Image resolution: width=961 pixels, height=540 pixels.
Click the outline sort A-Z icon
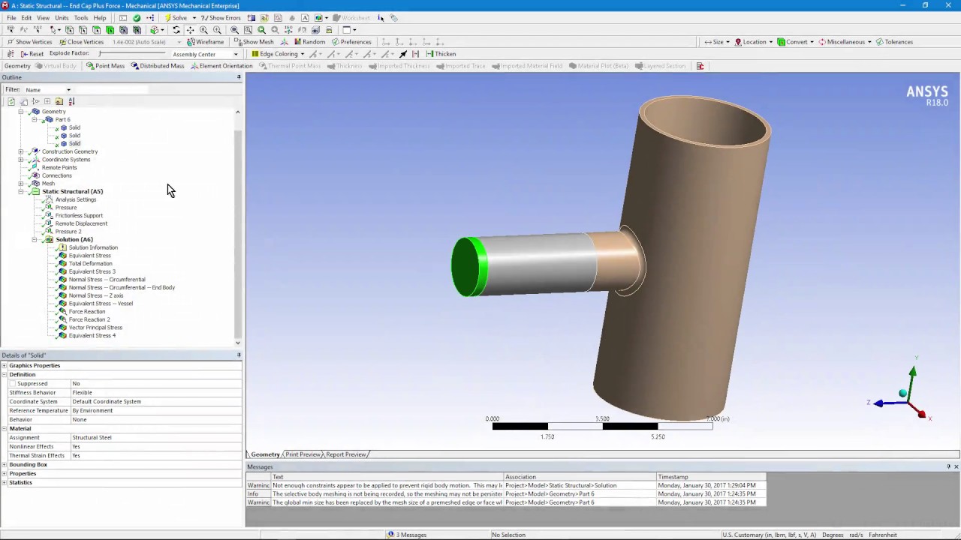point(71,101)
